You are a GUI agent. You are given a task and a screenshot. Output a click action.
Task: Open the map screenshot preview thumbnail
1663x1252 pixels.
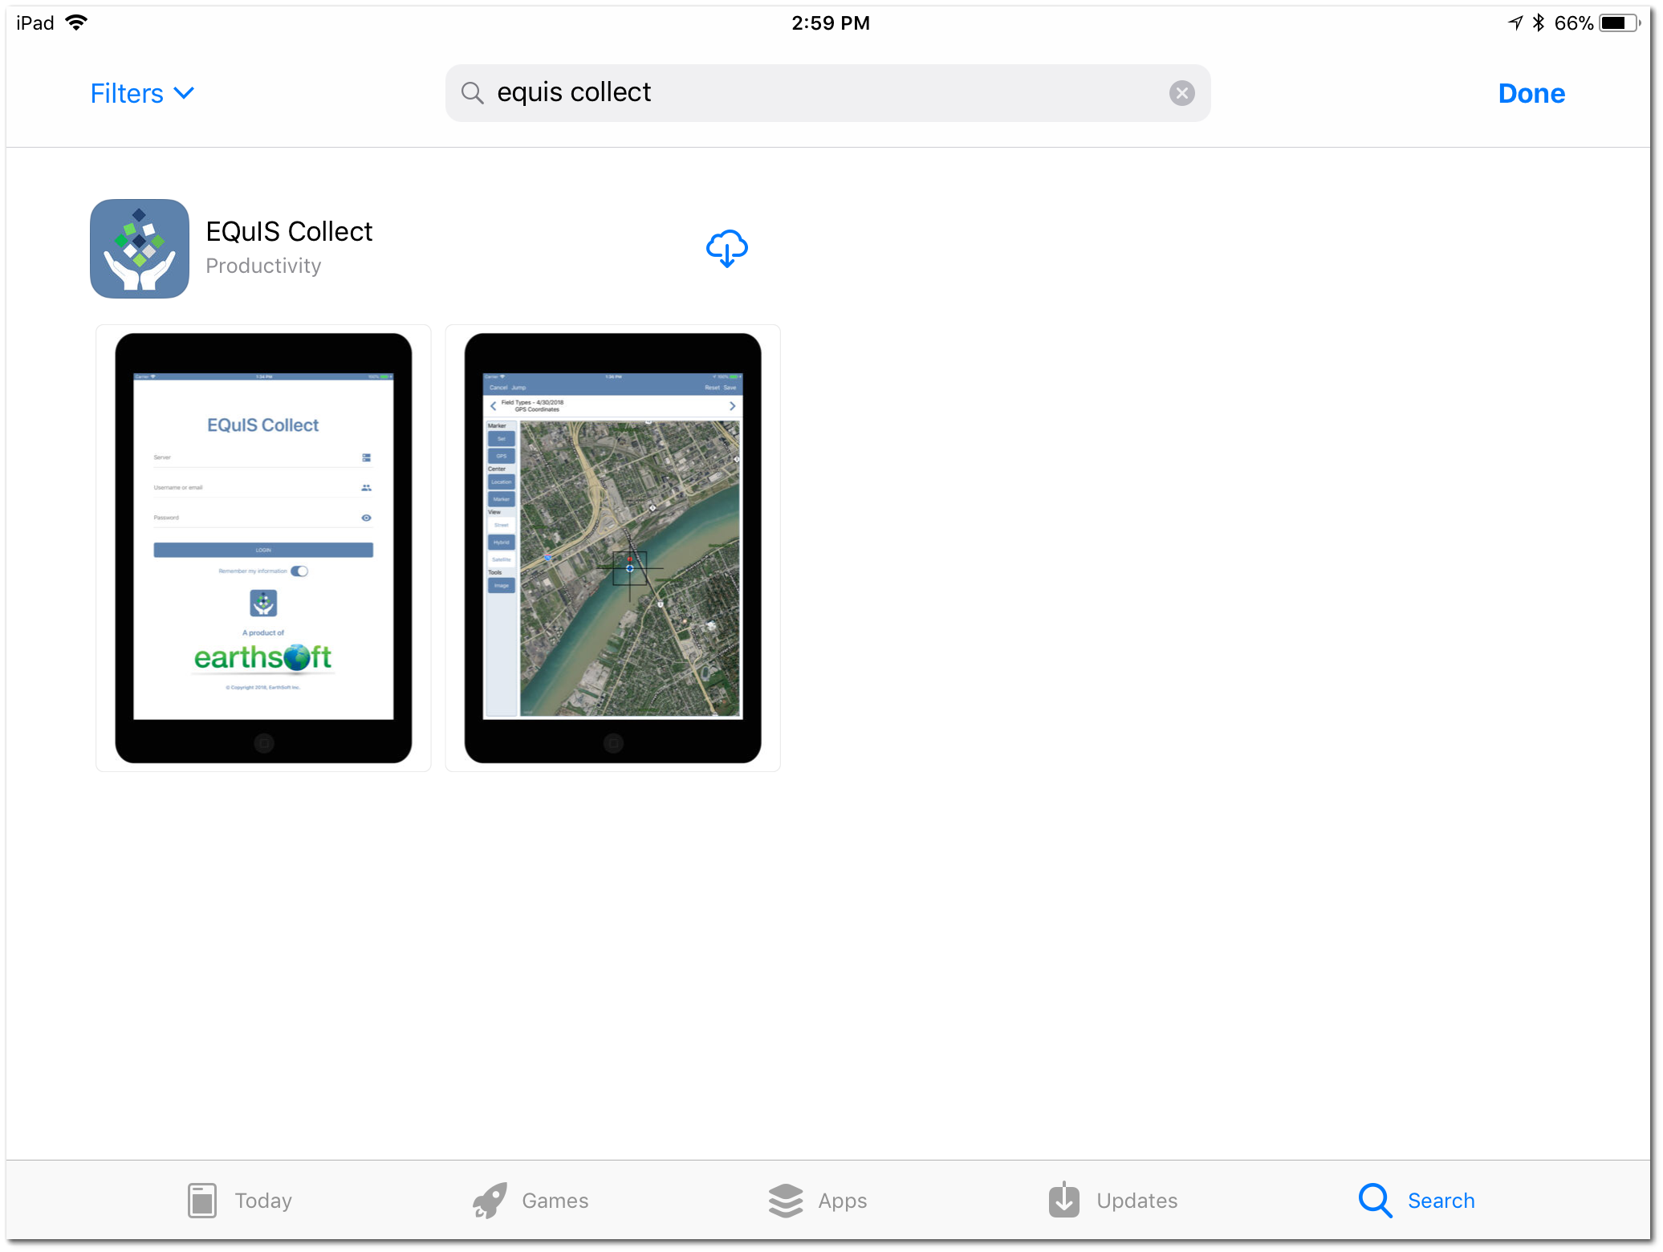coord(612,548)
